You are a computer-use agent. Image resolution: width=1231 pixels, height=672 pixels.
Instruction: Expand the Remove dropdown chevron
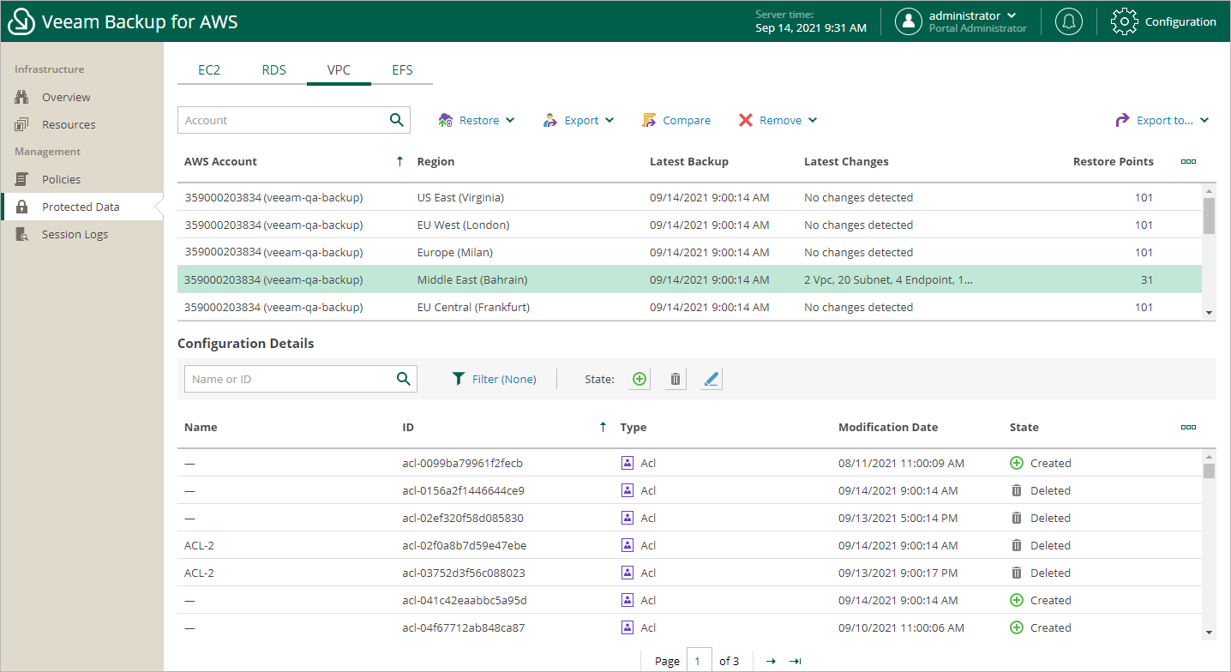pyautogui.click(x=812, y=120)
